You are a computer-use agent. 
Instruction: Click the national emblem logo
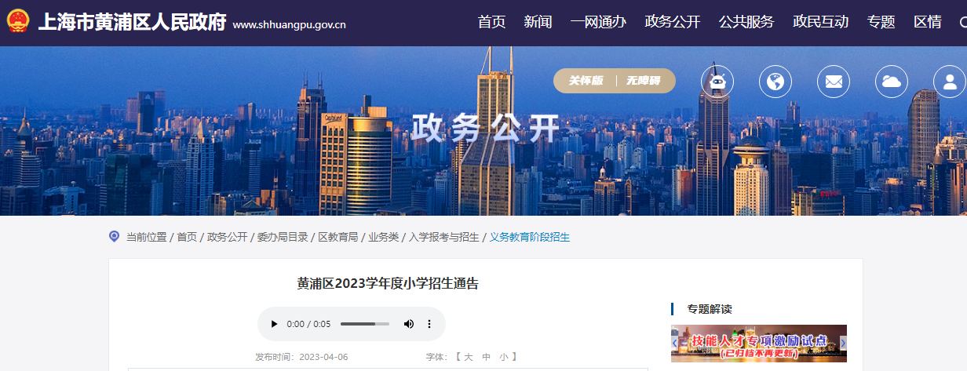pos(18,21)
